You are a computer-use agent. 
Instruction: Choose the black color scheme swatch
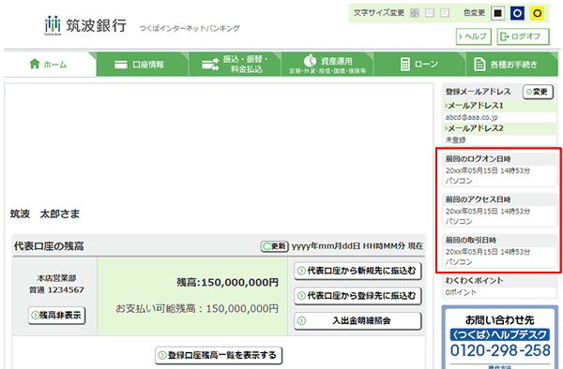click(x=497, y=13)
